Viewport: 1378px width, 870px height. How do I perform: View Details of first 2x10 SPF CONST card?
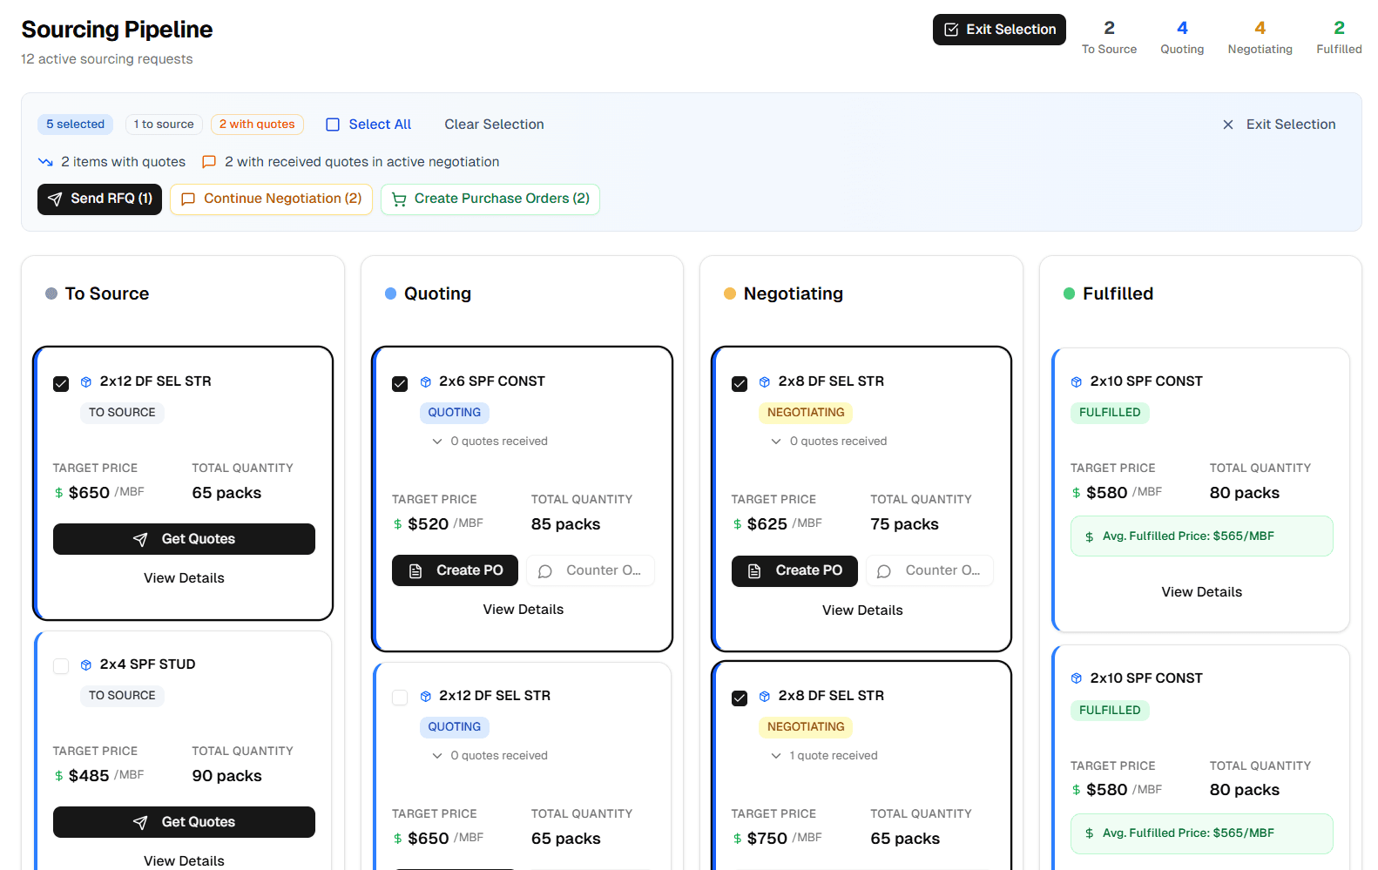coord(1201,592)
